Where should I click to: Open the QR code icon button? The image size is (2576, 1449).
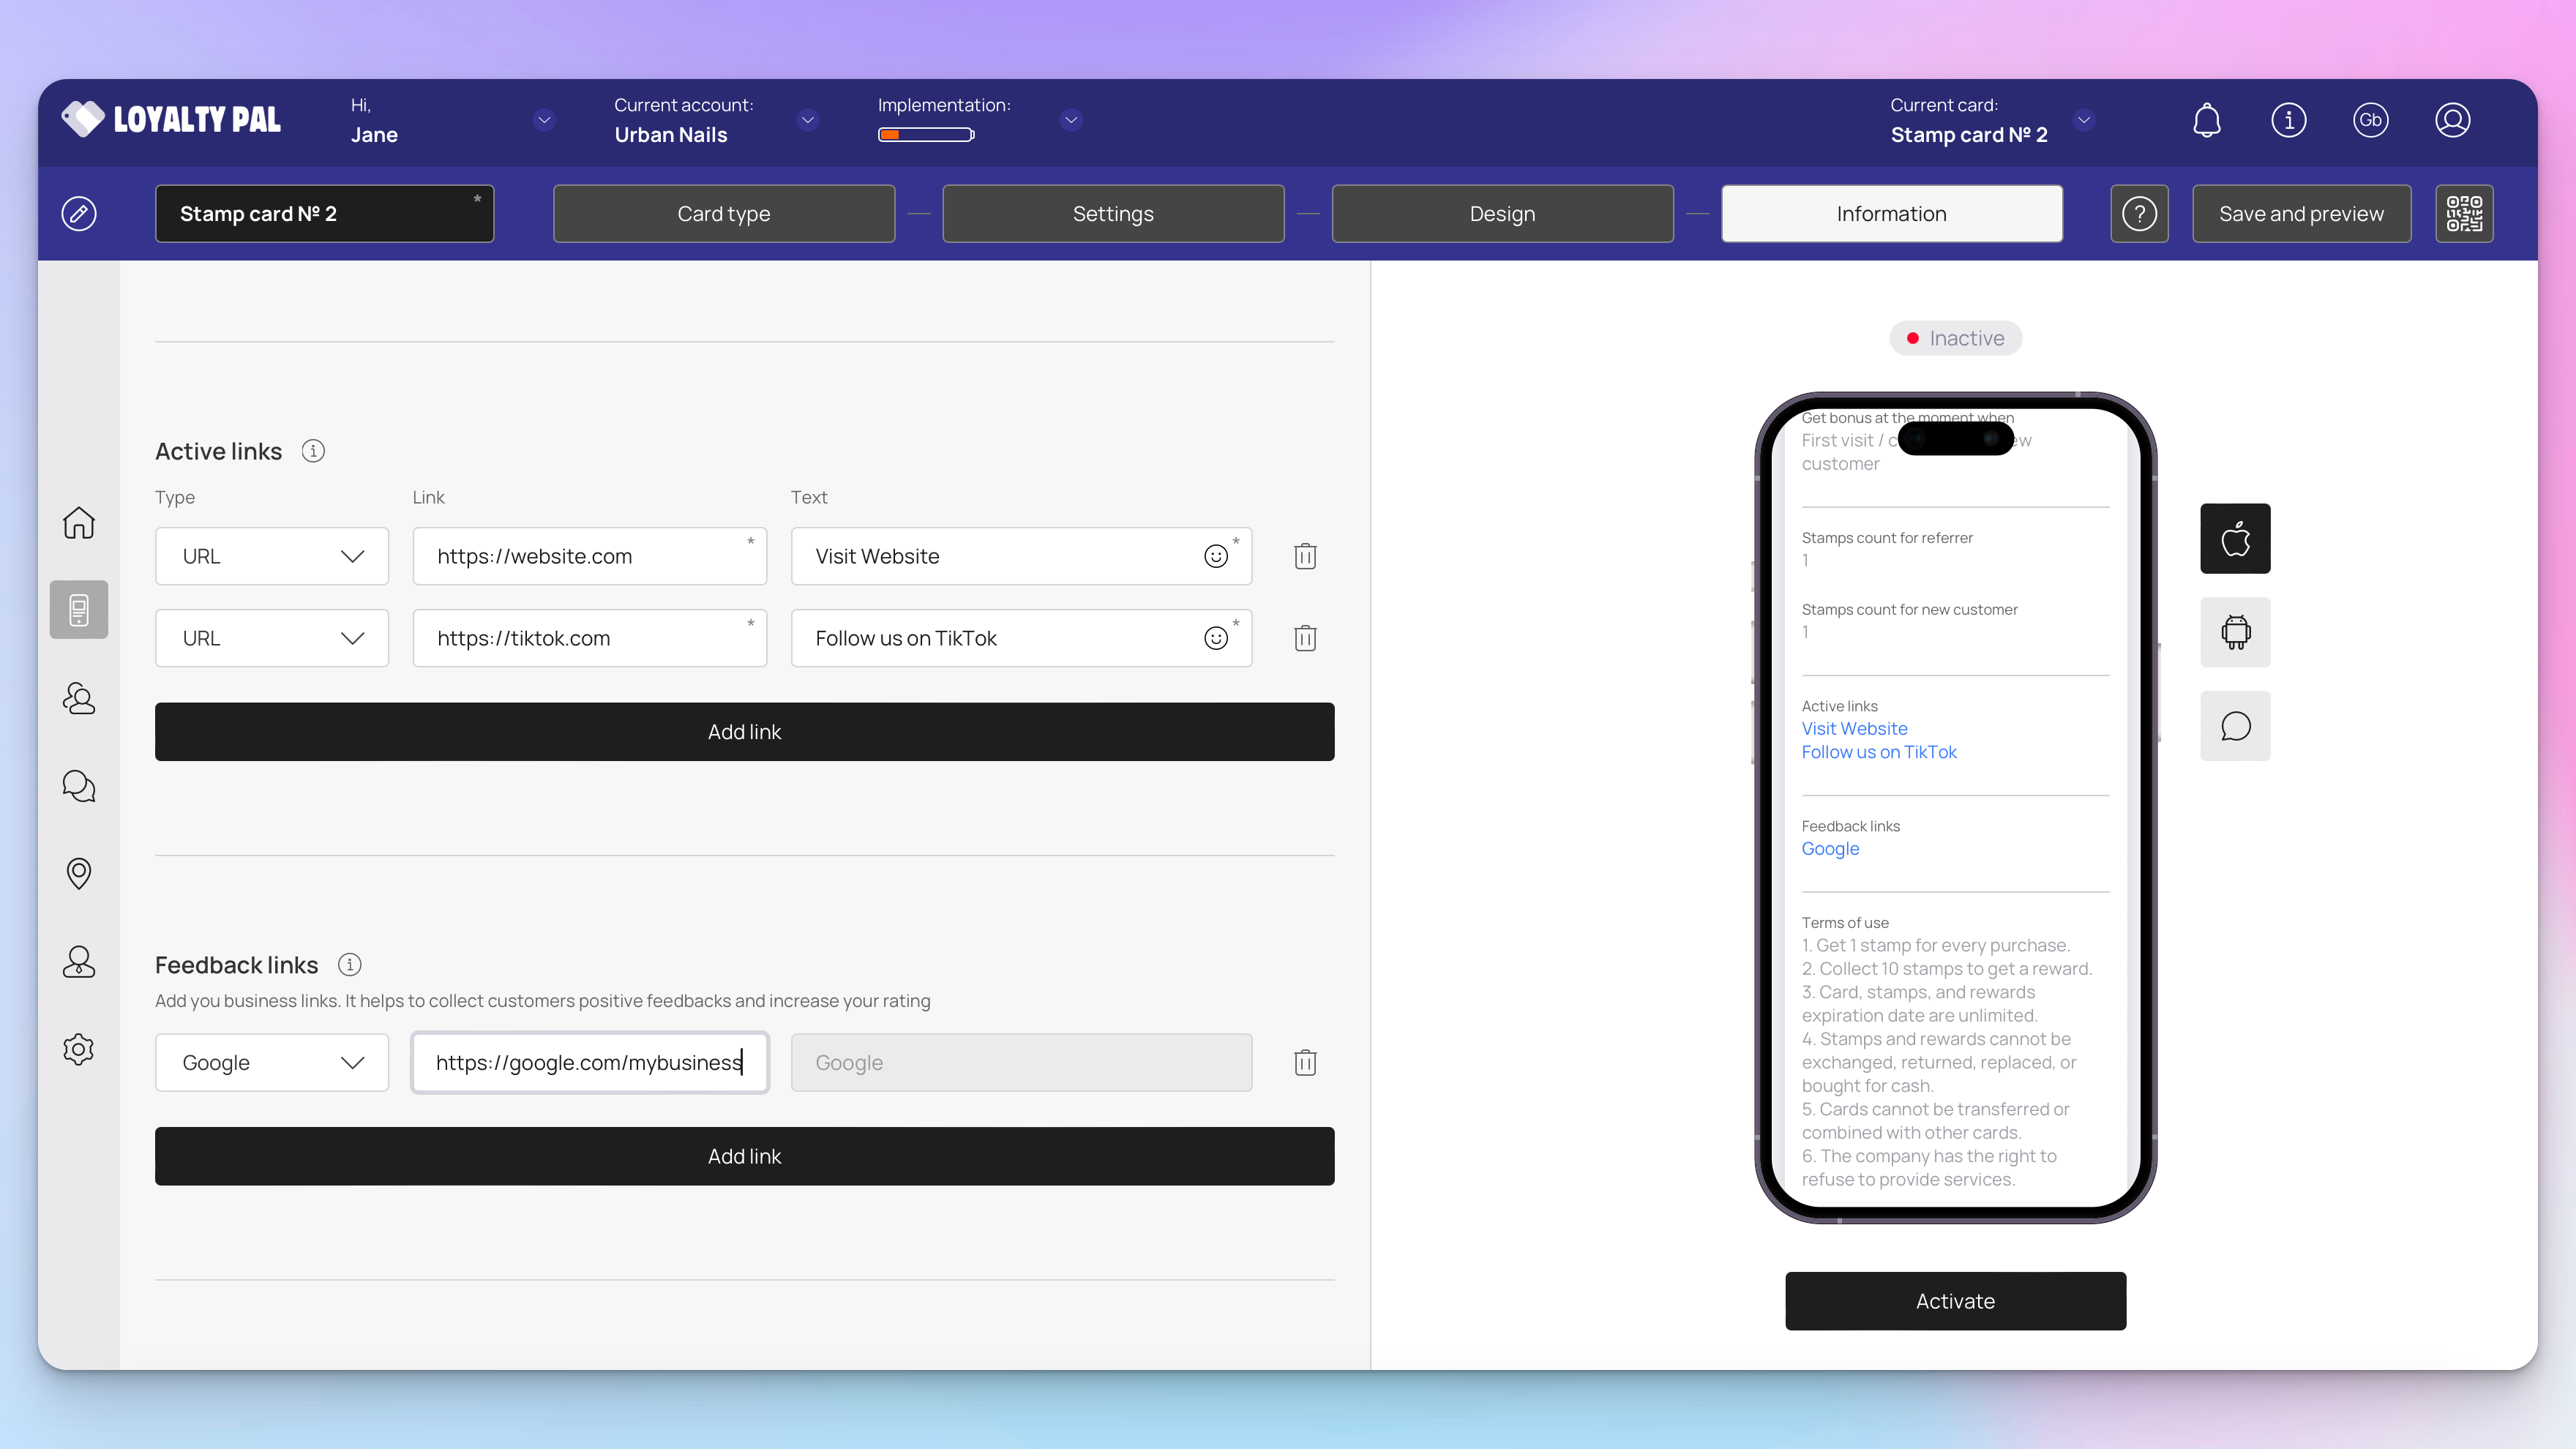tap(2463, 214)
